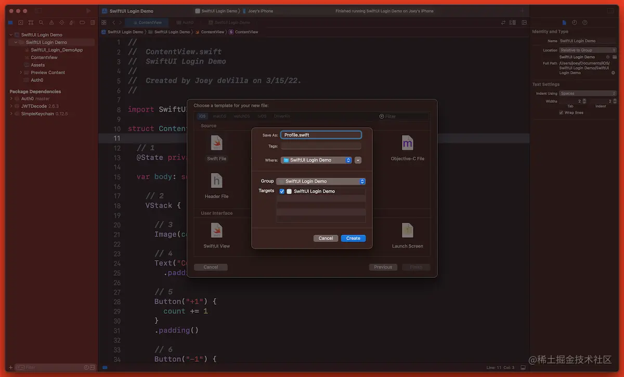Uncheck SwiftUI Login Demo target checkbox
This screenshot has width=624, height=377.
click(281, 191)
